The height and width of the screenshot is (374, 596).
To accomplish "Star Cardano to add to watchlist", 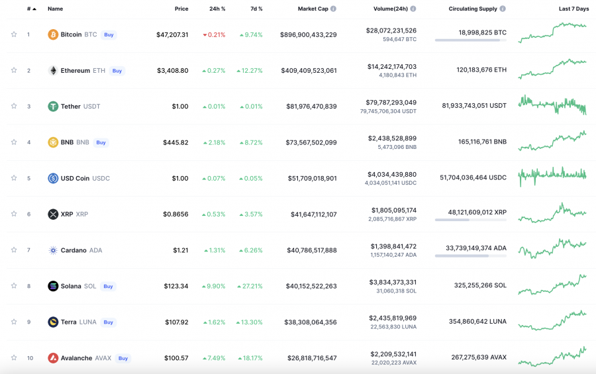I will 14,250.
